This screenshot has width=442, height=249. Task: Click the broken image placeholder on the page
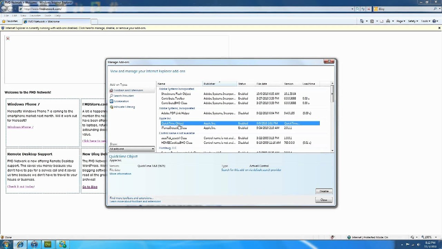8,38
